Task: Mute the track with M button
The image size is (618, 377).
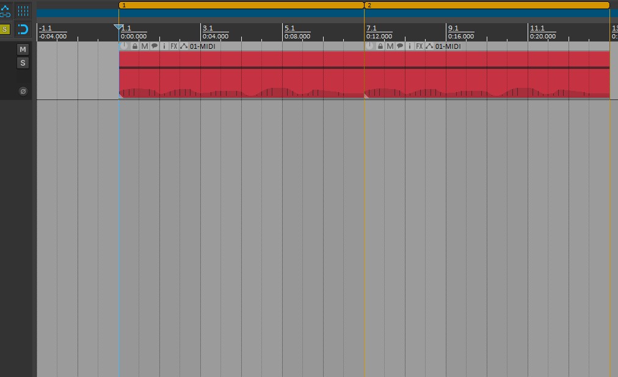Action: coord(23,49)
